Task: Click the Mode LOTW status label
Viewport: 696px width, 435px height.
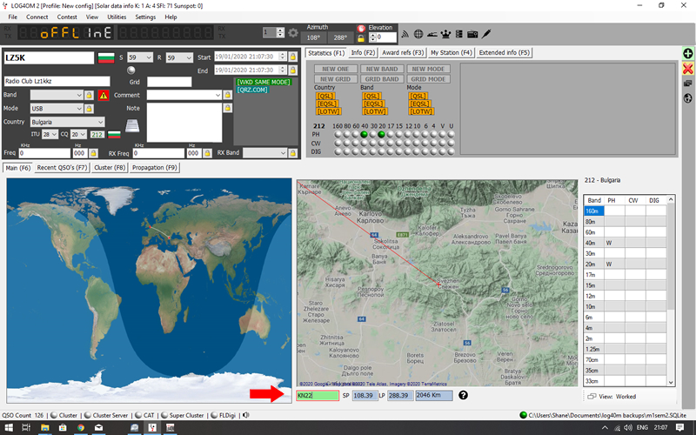Action: [420, 111]
